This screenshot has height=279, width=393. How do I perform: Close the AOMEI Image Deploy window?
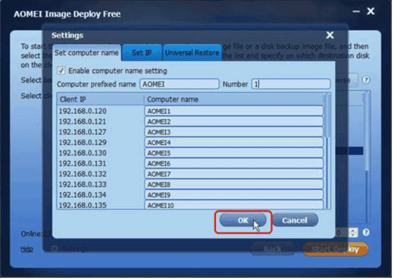(x=370, y=11)
